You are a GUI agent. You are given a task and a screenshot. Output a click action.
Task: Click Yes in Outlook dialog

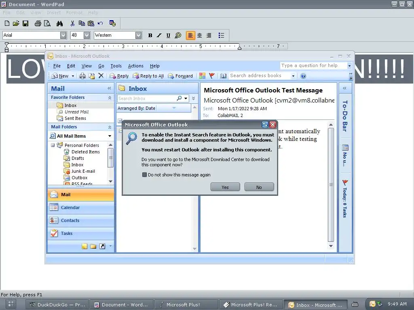(x=225, y=187)
